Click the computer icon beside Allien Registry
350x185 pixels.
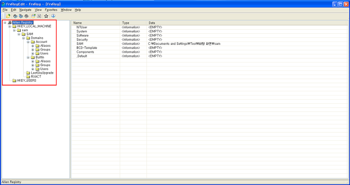click(10, 23)
